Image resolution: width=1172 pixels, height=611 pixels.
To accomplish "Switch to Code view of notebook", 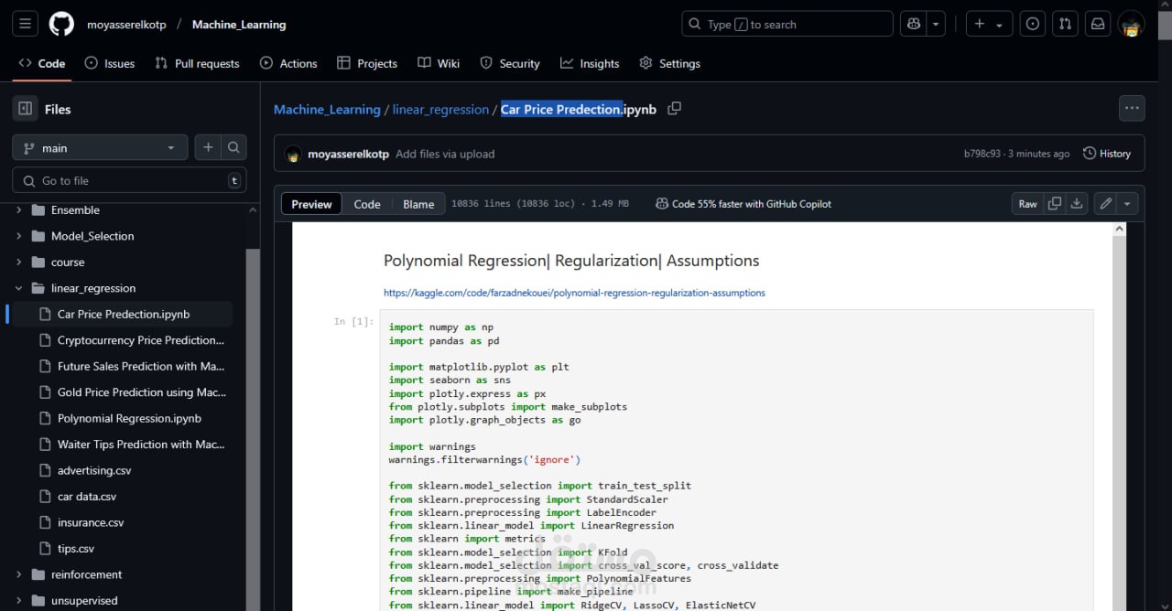I will pos(367,204).
